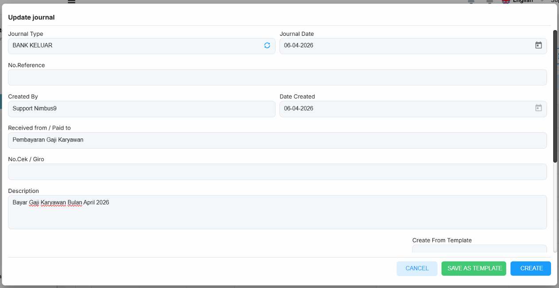Viewport: 559px width, 288px height.
Task: Click the Date Created calendar icon
Action: point(539,108)
